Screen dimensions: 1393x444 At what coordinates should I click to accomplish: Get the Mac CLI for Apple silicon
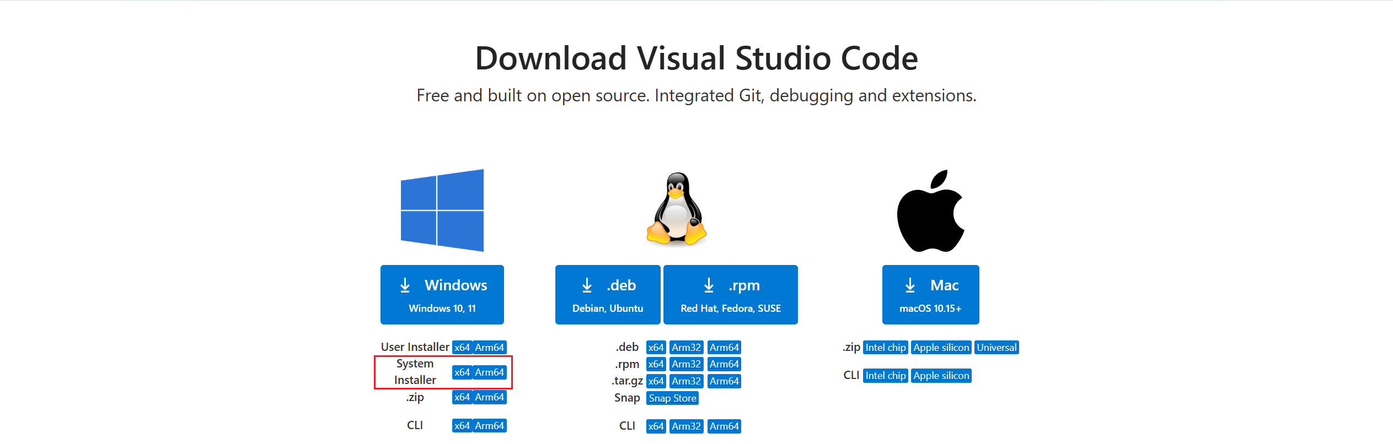click(941, 376)
